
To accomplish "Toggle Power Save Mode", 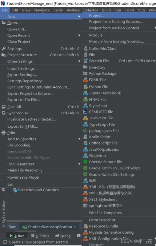I will [23, 177].
